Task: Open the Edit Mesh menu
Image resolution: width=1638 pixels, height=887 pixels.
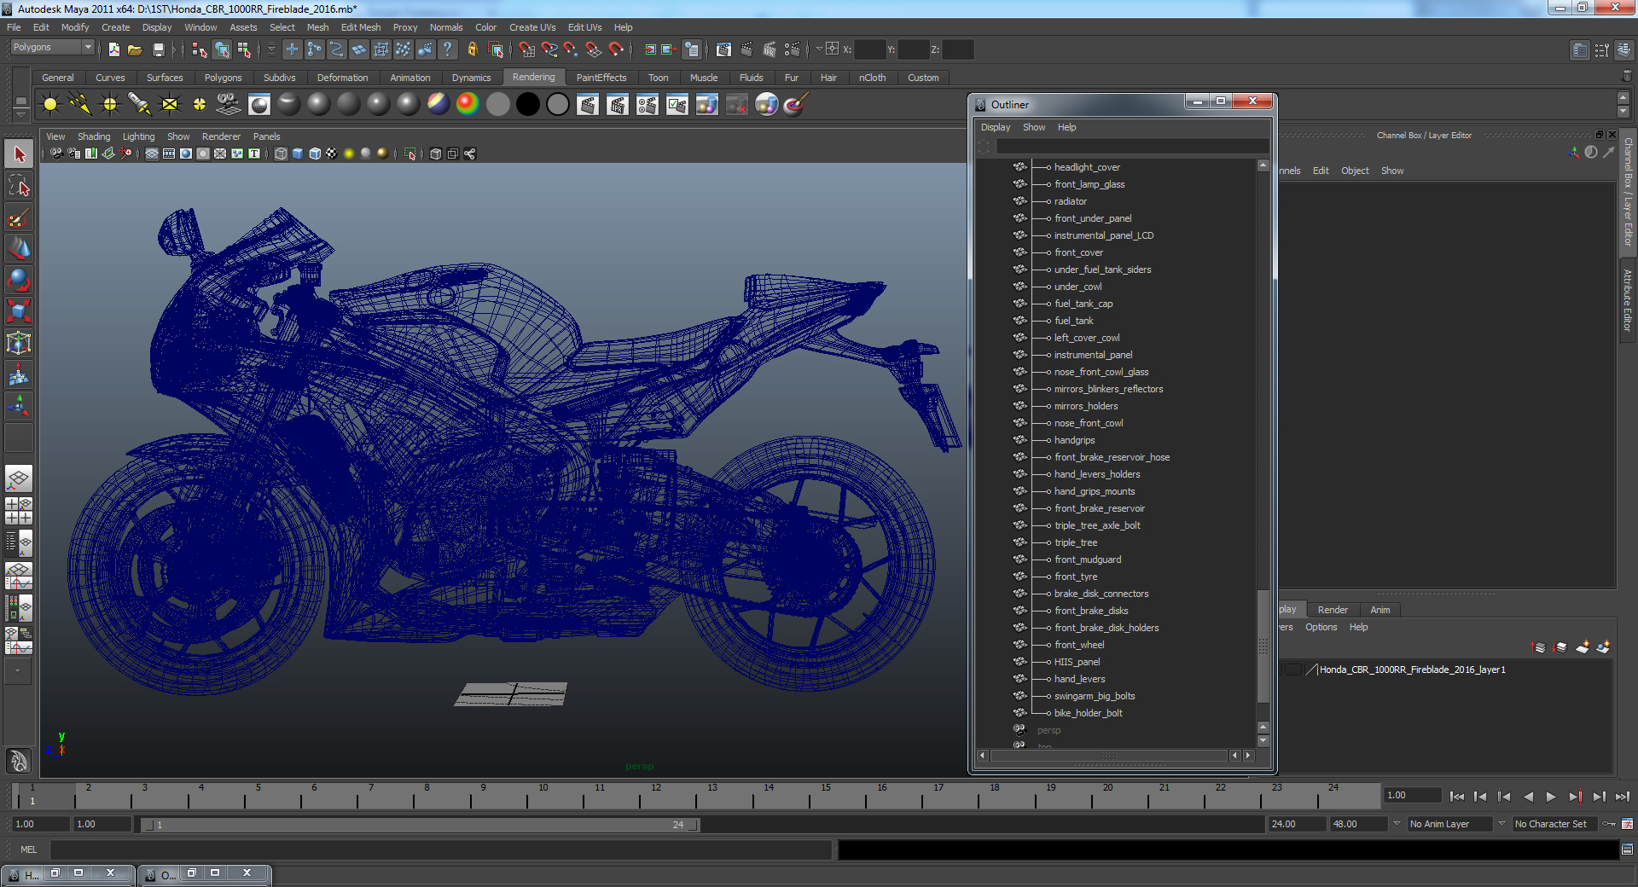Action: click(x=361, y=27)
